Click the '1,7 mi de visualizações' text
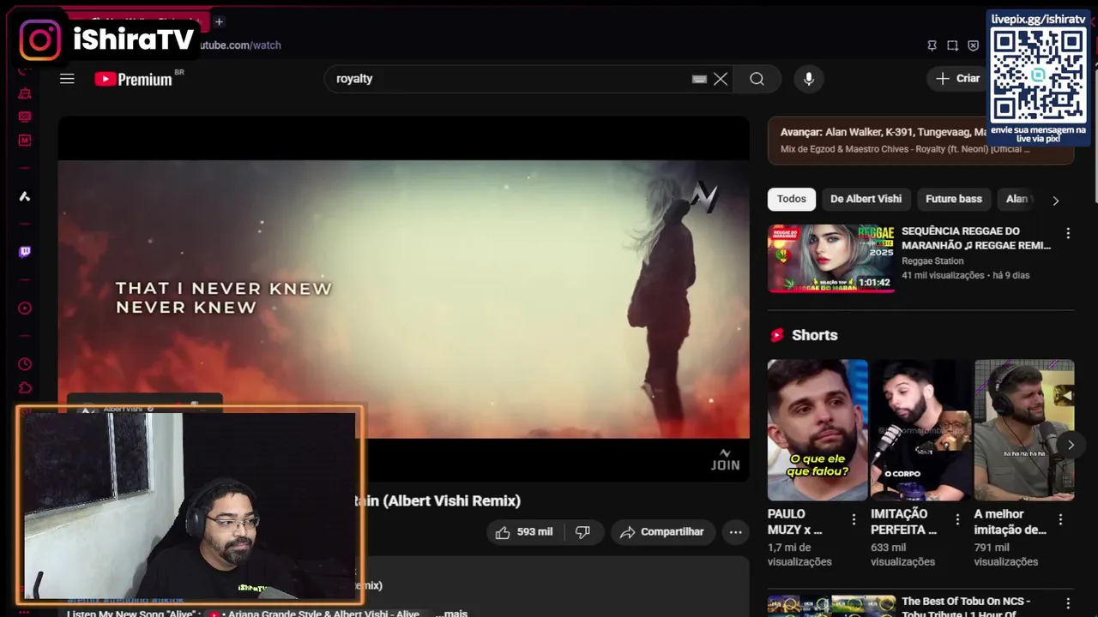The width and height of the screenshot is (1098, 617). [799, 554]
